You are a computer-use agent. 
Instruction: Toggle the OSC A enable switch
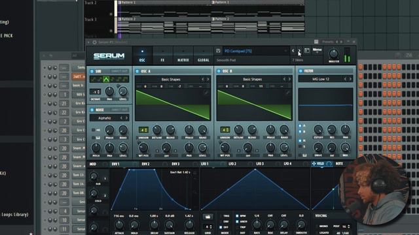pyautogui.click(x=137, y=71)
